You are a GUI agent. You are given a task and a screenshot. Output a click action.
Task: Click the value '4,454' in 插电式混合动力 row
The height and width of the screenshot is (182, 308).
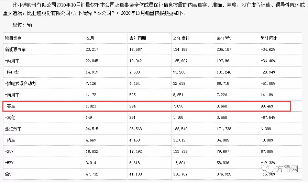134,83
